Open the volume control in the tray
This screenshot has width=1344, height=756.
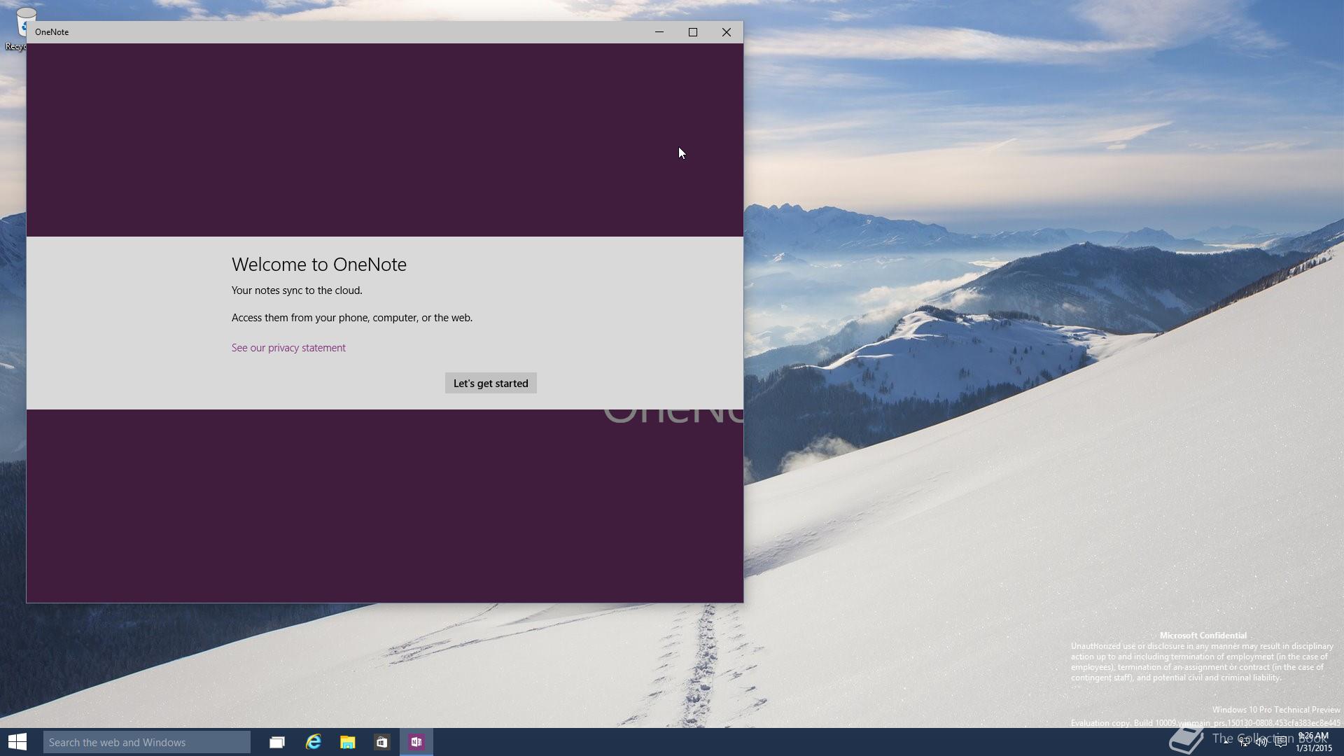pyautogui.click(x=1262, y=742)
